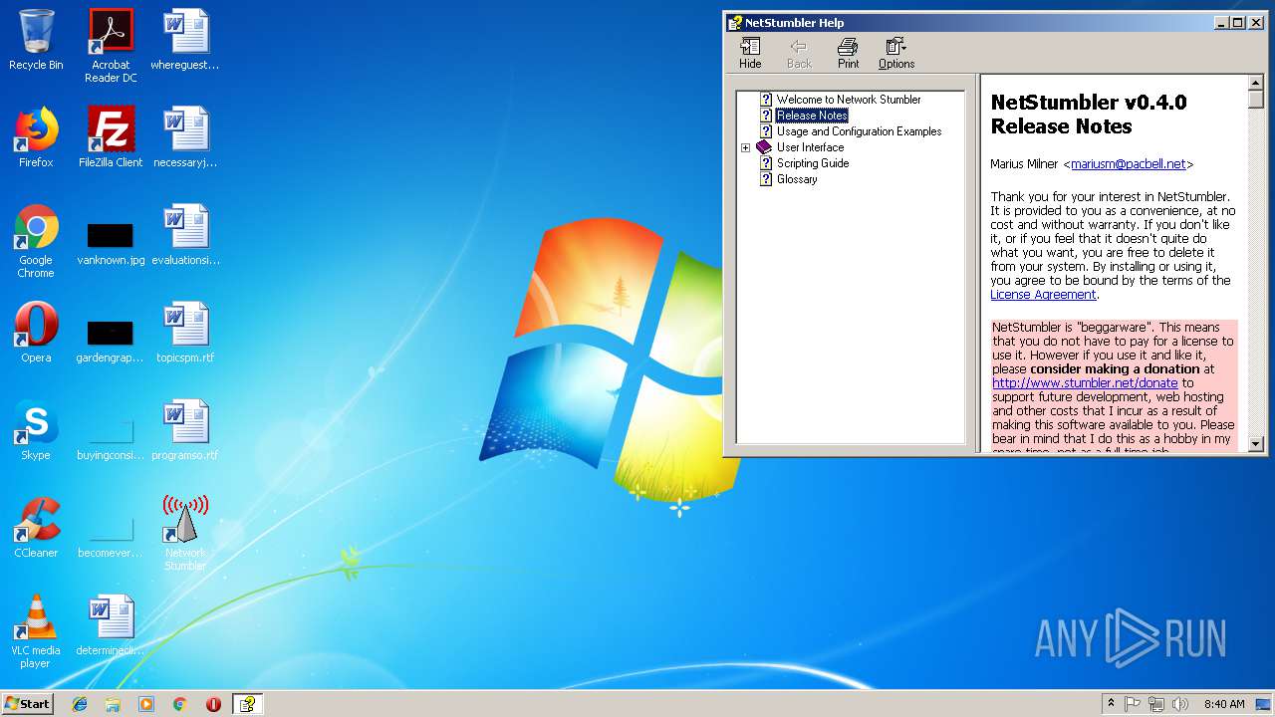Select Welcome to Network Stumbler topic

[849, 100]
